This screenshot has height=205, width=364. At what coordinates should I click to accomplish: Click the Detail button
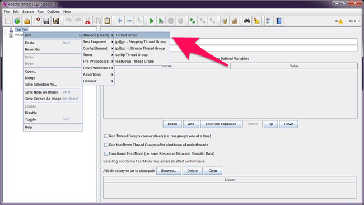click(x=172, y=124)
